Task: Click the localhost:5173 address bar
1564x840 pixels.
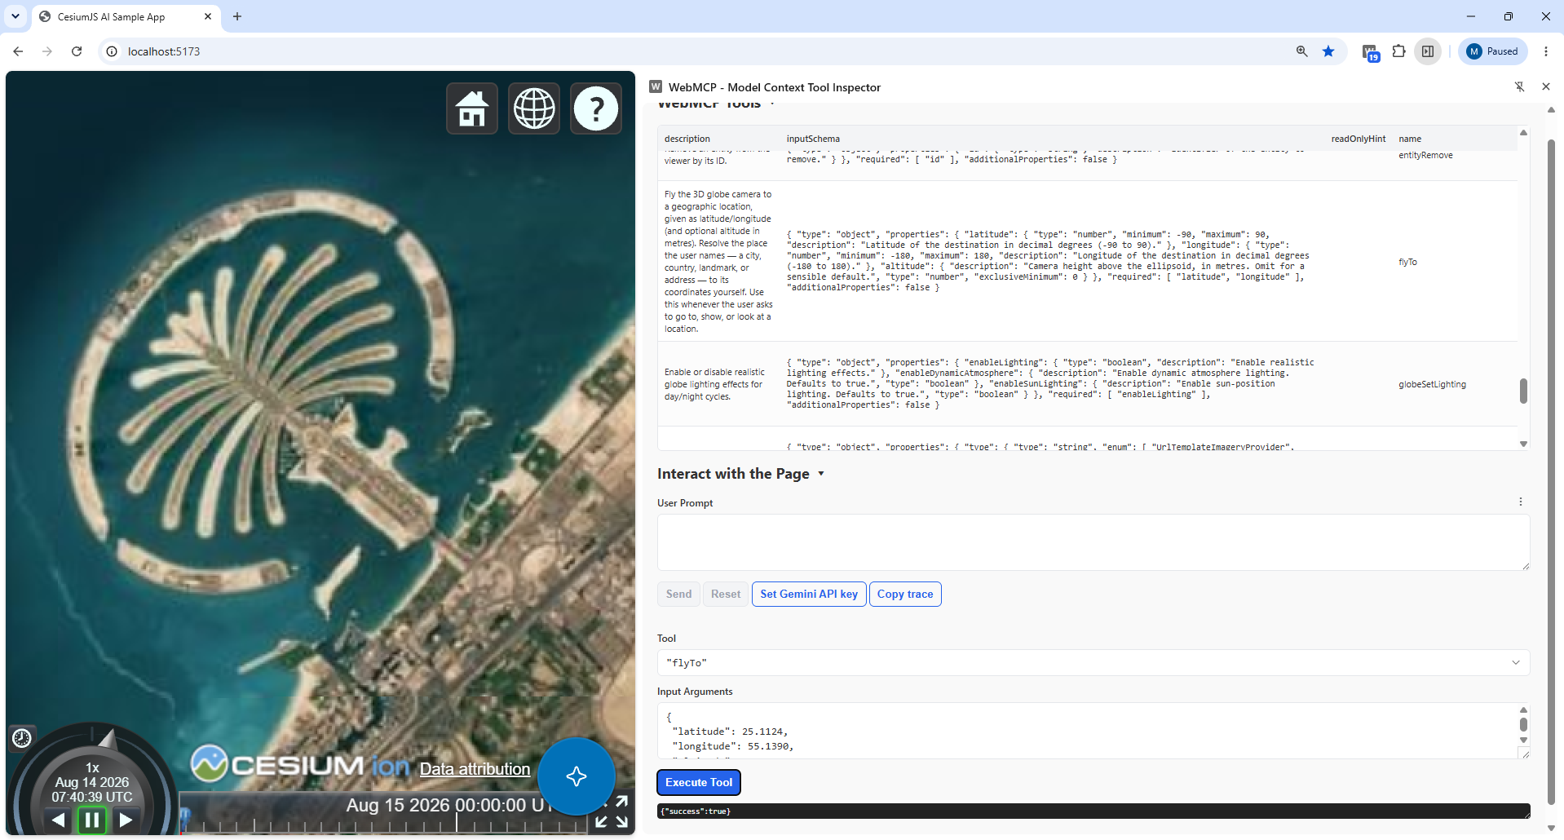Action: (x=701, y=51)
